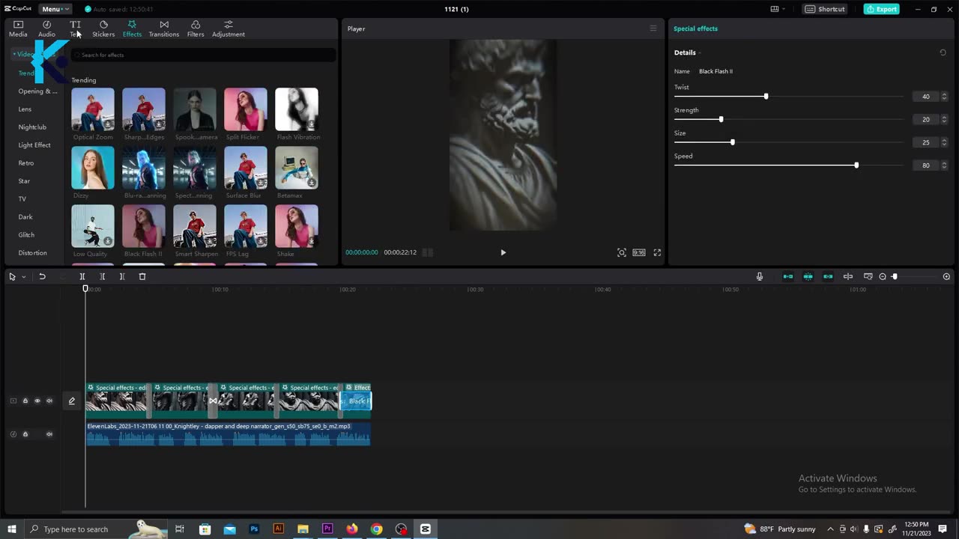Open the Audio tab
The image size is (959, 539).
click(46, 29)
